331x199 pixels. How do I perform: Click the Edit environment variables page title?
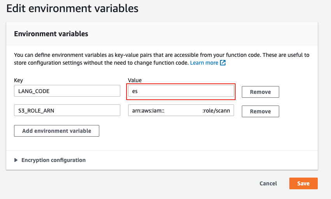pos(72,8)
